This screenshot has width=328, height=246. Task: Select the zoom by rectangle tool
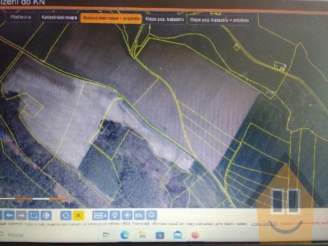[x=34, y=215]
